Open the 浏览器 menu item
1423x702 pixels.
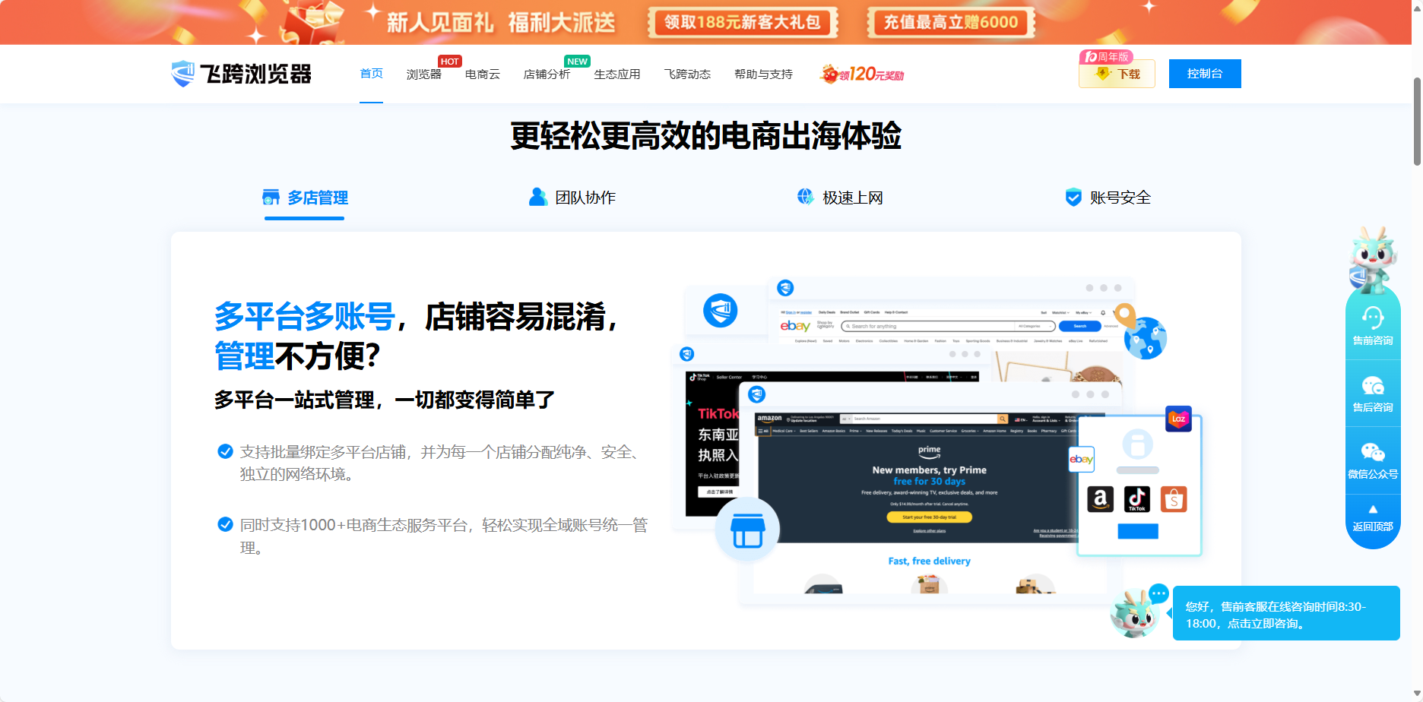pyautogui.click(x=423, y=74)
